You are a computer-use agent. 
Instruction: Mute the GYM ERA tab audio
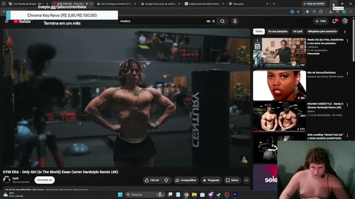(87, 4)
